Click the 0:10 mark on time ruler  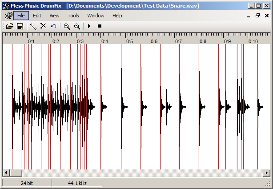click(253, 41)
